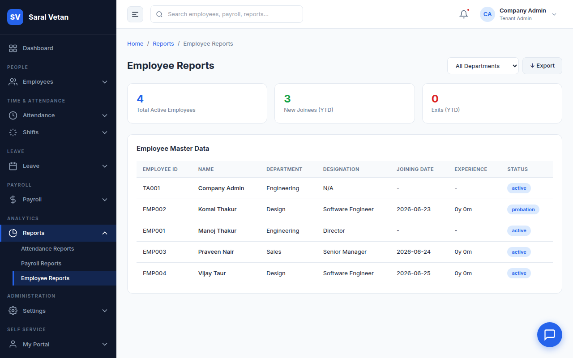Click the name Praveen Nair
This screenshot has width=573, height=358.
point(216,252)
